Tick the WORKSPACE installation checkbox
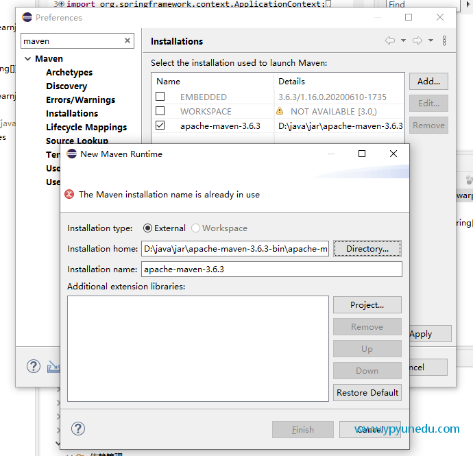The width and height of the screenshot is (473, 456). click(160, 111)
